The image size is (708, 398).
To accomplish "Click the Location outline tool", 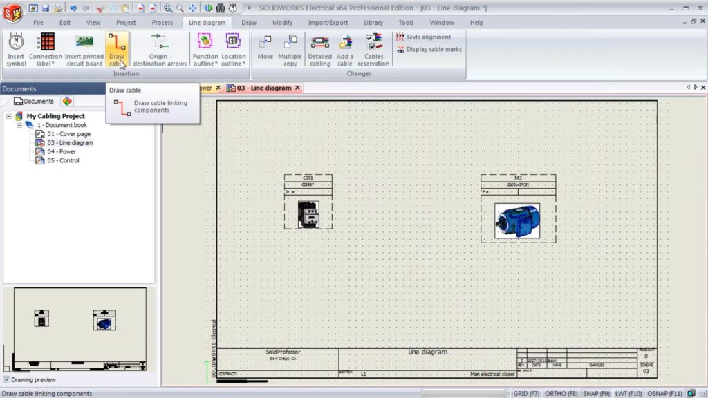I will pyautogui.click(x=234, y=50).
